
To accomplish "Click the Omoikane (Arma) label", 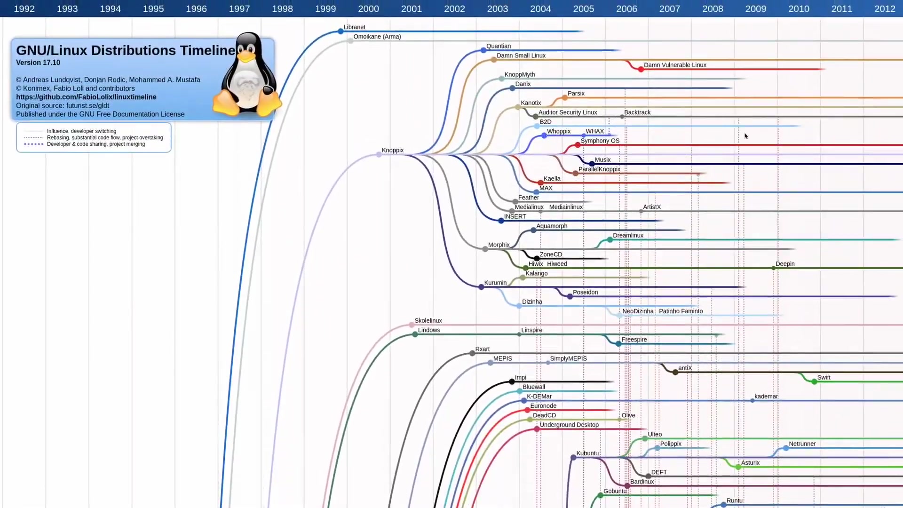I will click(x=377, y=37).
